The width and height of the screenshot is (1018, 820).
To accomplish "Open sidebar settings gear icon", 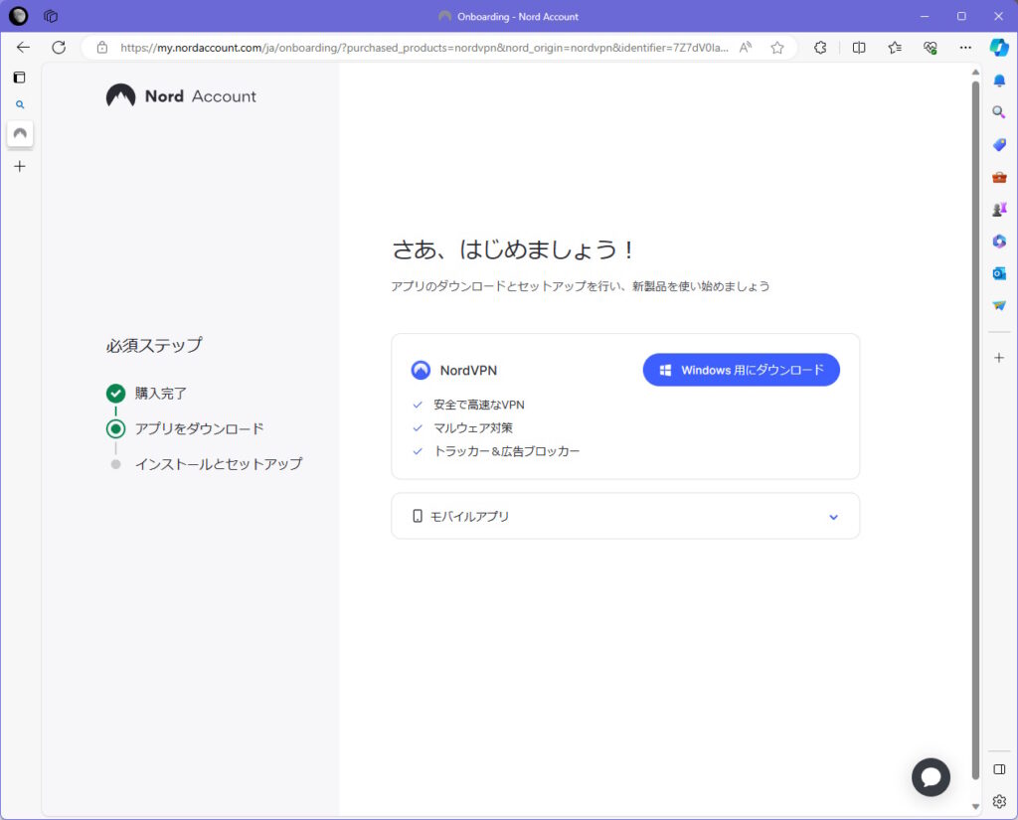I will [999, 801].
